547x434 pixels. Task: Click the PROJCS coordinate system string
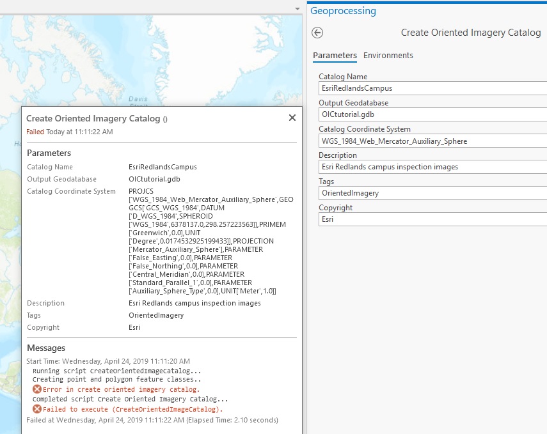coord(211,241)
